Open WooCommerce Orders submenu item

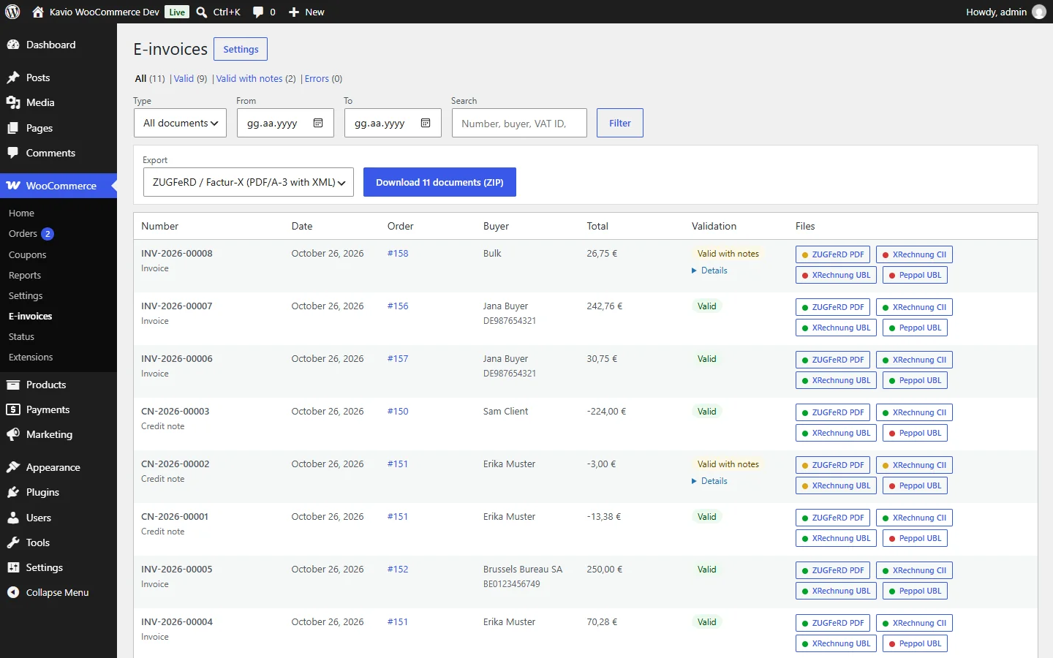(23, 234)
